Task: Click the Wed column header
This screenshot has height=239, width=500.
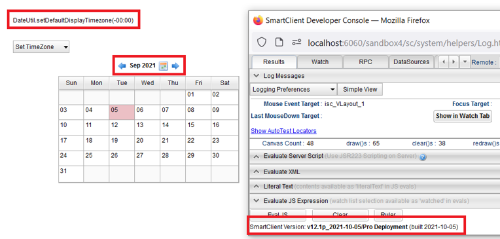Action: click(147, 83)
